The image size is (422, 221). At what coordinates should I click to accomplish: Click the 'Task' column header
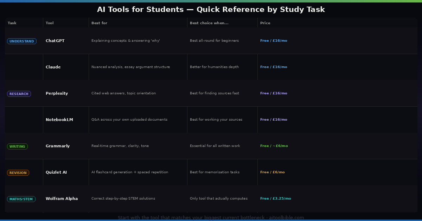click(x=12, y=23)
